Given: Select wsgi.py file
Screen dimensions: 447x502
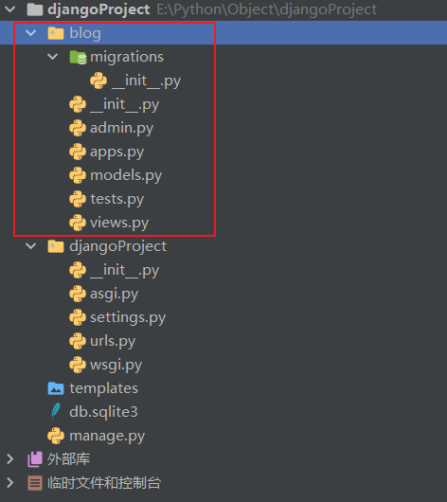Looking at the screenshot, I should click(116, 365).
